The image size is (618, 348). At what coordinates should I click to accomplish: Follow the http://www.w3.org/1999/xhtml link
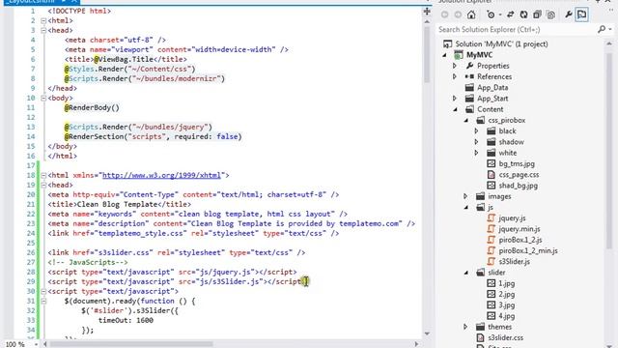tap(161, 175)
